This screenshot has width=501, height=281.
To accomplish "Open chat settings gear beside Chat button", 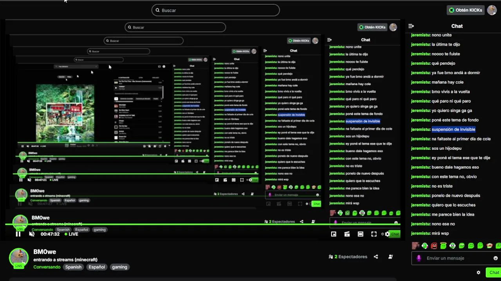I will pyautogui.click(x=478, y=272).
